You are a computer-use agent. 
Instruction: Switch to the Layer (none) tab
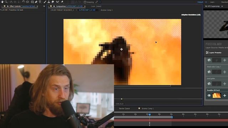click(96, 6)
